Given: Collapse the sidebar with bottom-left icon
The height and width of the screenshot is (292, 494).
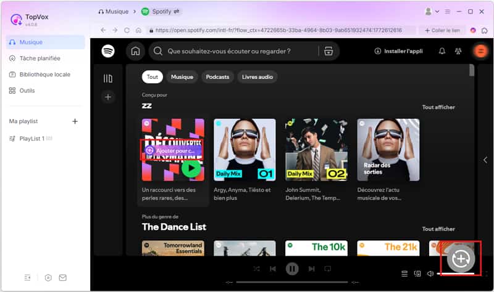Looking at the screenshot, I should [x=27, y=278].
